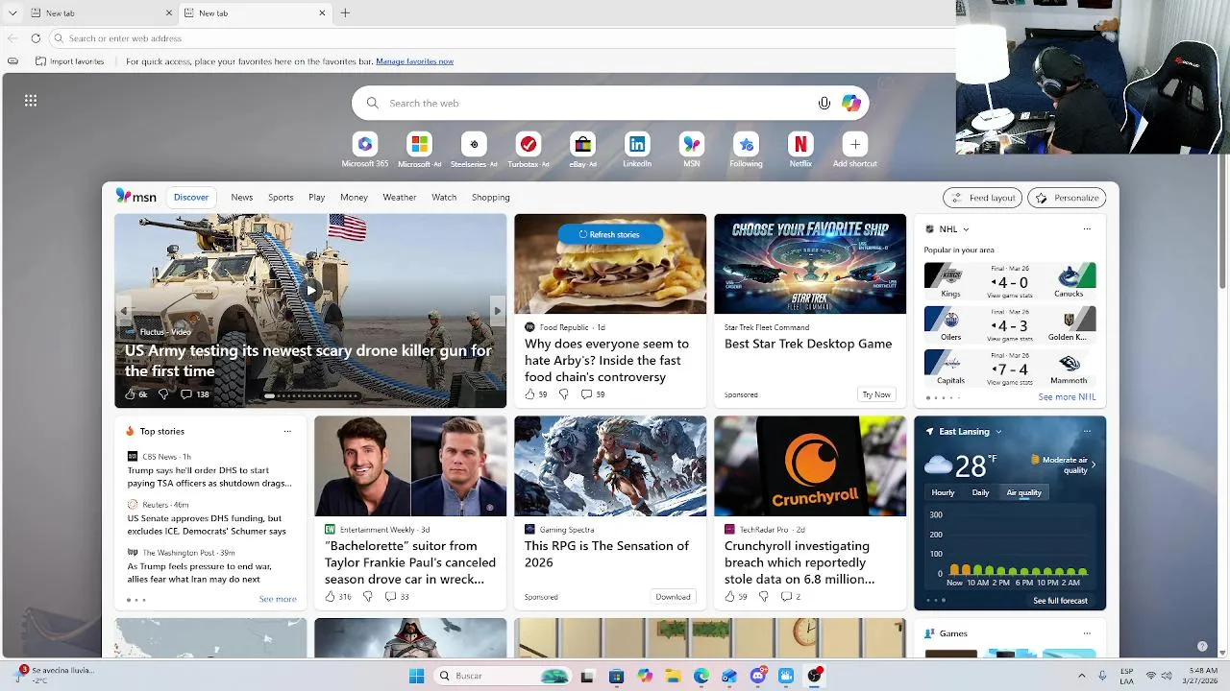1230x691 pixels.
Task: Open Microsoft Store from the taskbar
Action: tap(616, 676)
